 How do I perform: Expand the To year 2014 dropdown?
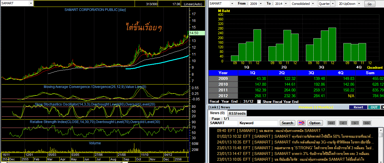(x=285, y=3)
